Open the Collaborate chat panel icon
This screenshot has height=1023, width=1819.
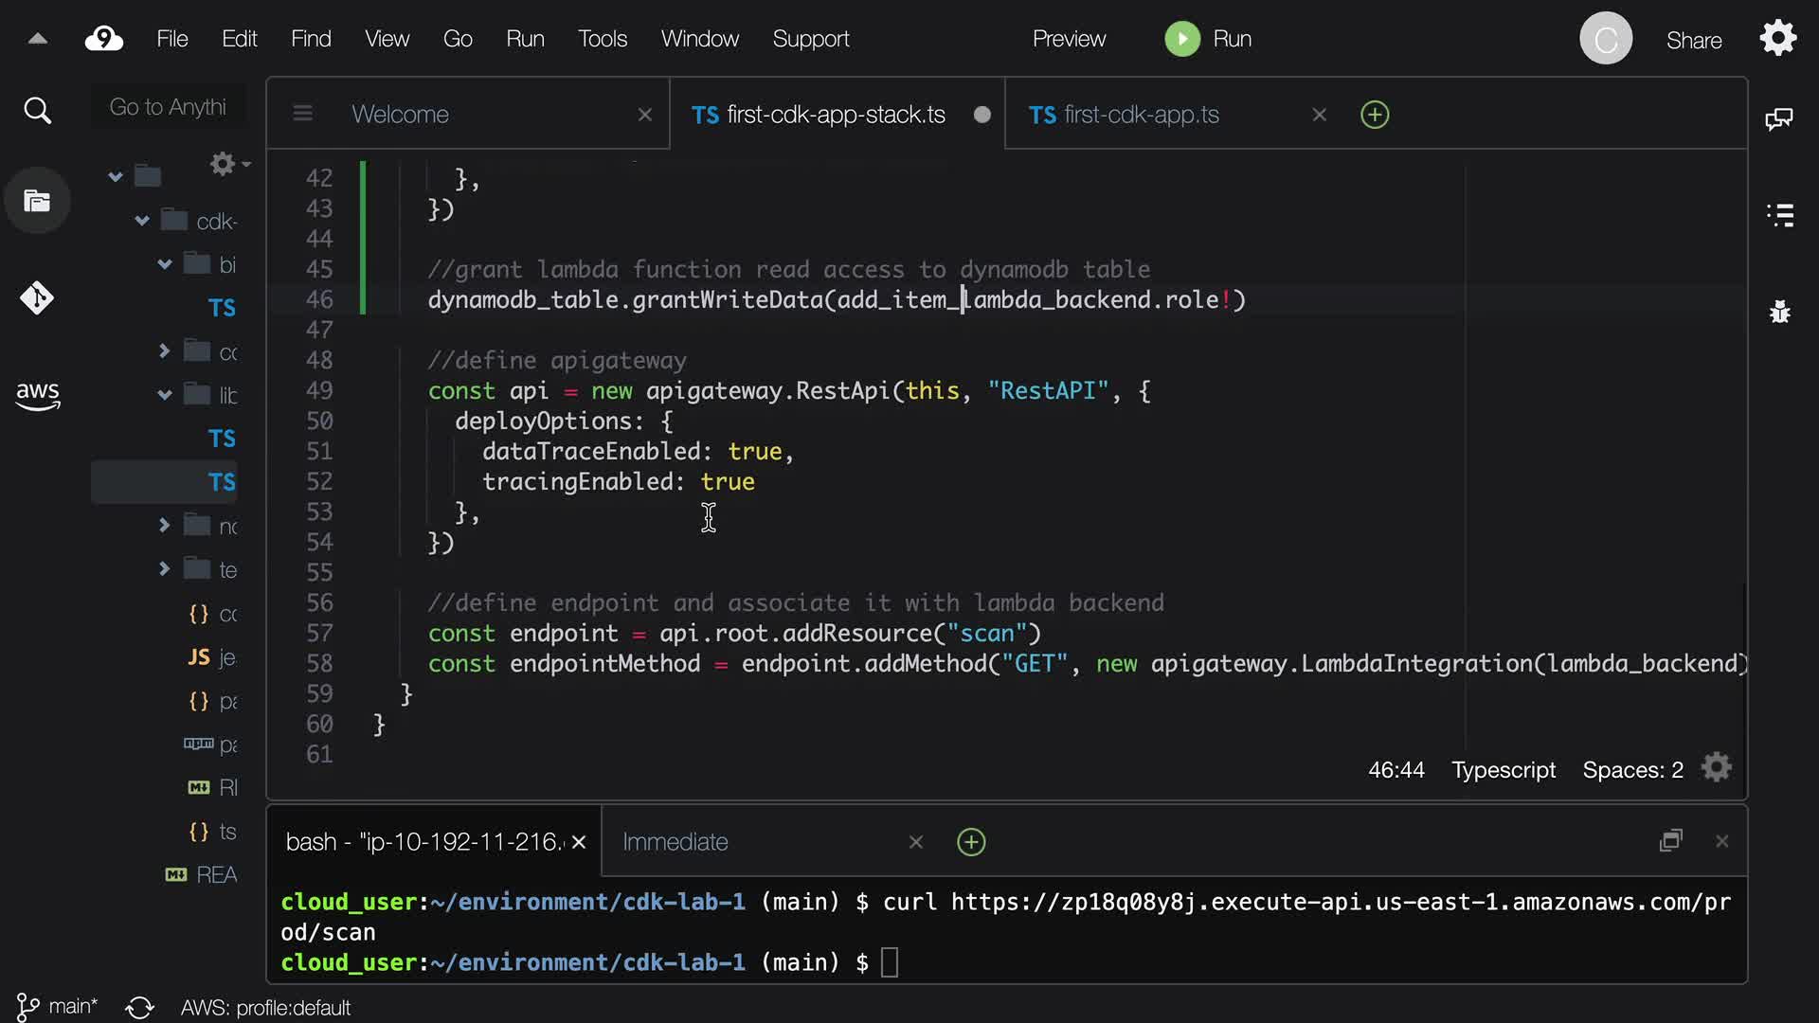click(x=1779, y=118)
